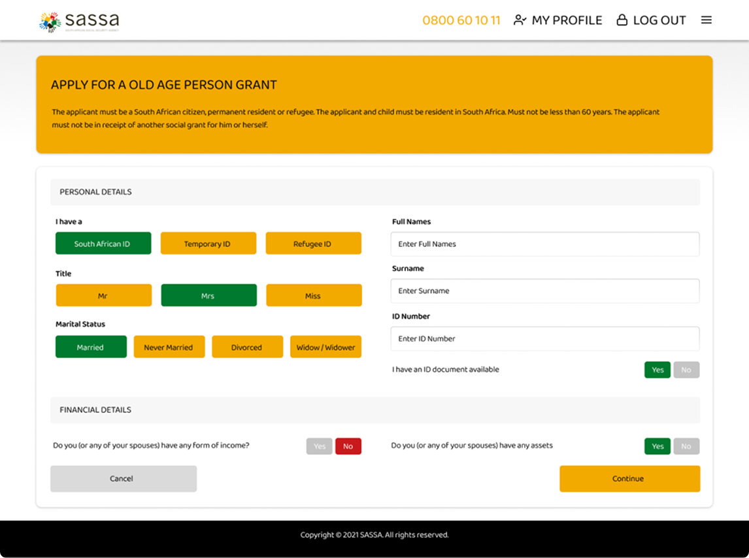Screen dimensions: 749x558
Task: Toggle No for having any assets
Action: click(686, 446)
